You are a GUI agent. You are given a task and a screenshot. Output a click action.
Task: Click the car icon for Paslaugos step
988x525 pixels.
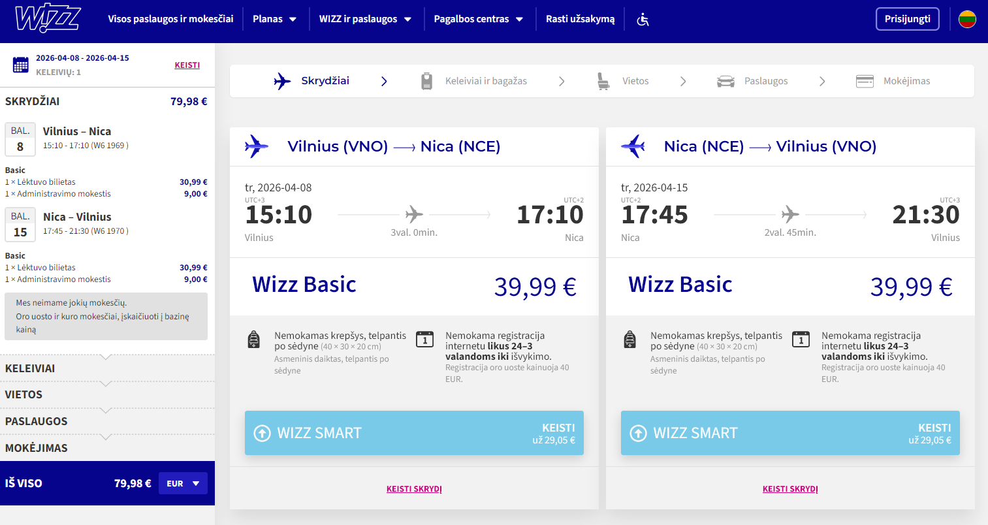pyautogui.click(x=725, y=81)
